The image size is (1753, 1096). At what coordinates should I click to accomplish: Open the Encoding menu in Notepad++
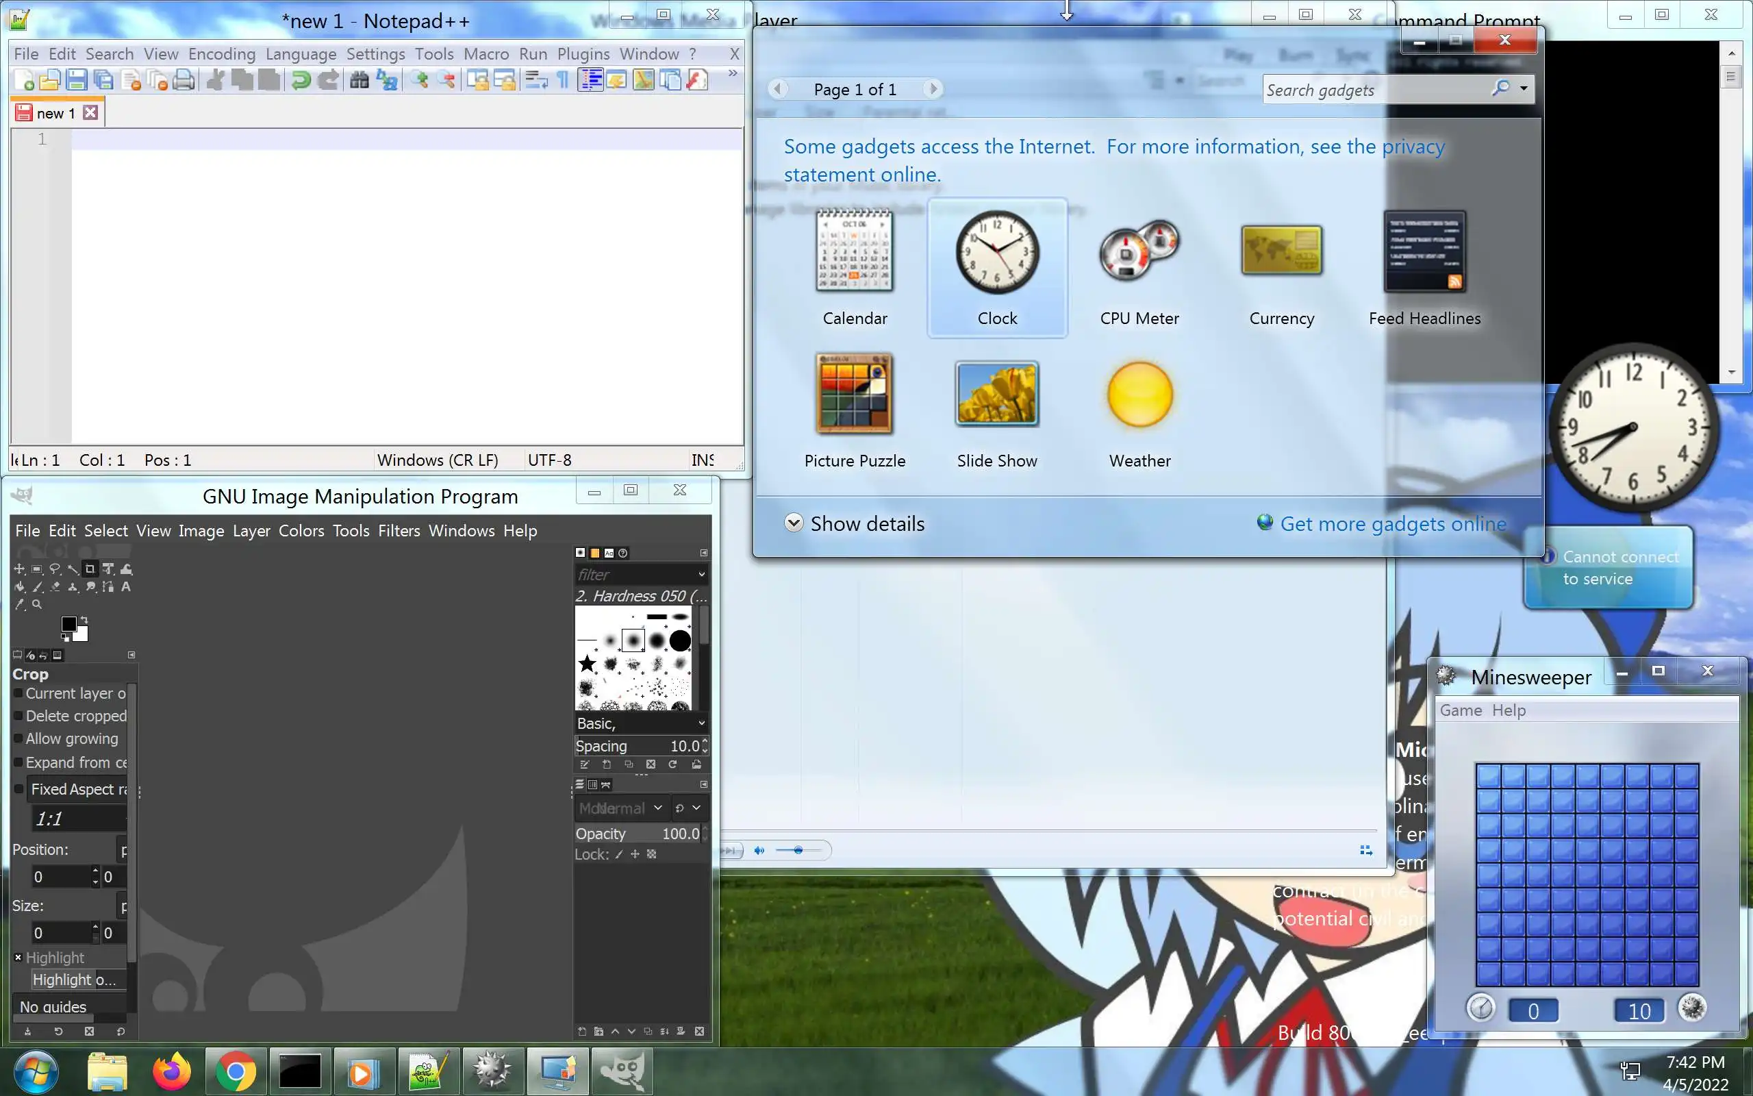click(x=222, y=53)
